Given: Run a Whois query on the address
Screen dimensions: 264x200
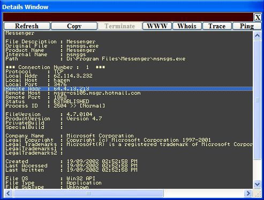Looking at the screenshot, I should tap(187, 26).
